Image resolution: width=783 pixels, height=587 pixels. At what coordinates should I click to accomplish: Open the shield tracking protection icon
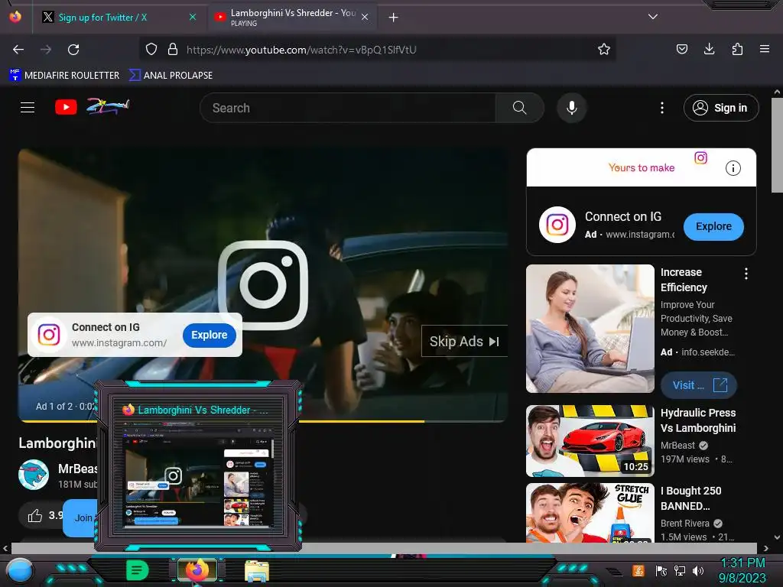pos(151,49)
